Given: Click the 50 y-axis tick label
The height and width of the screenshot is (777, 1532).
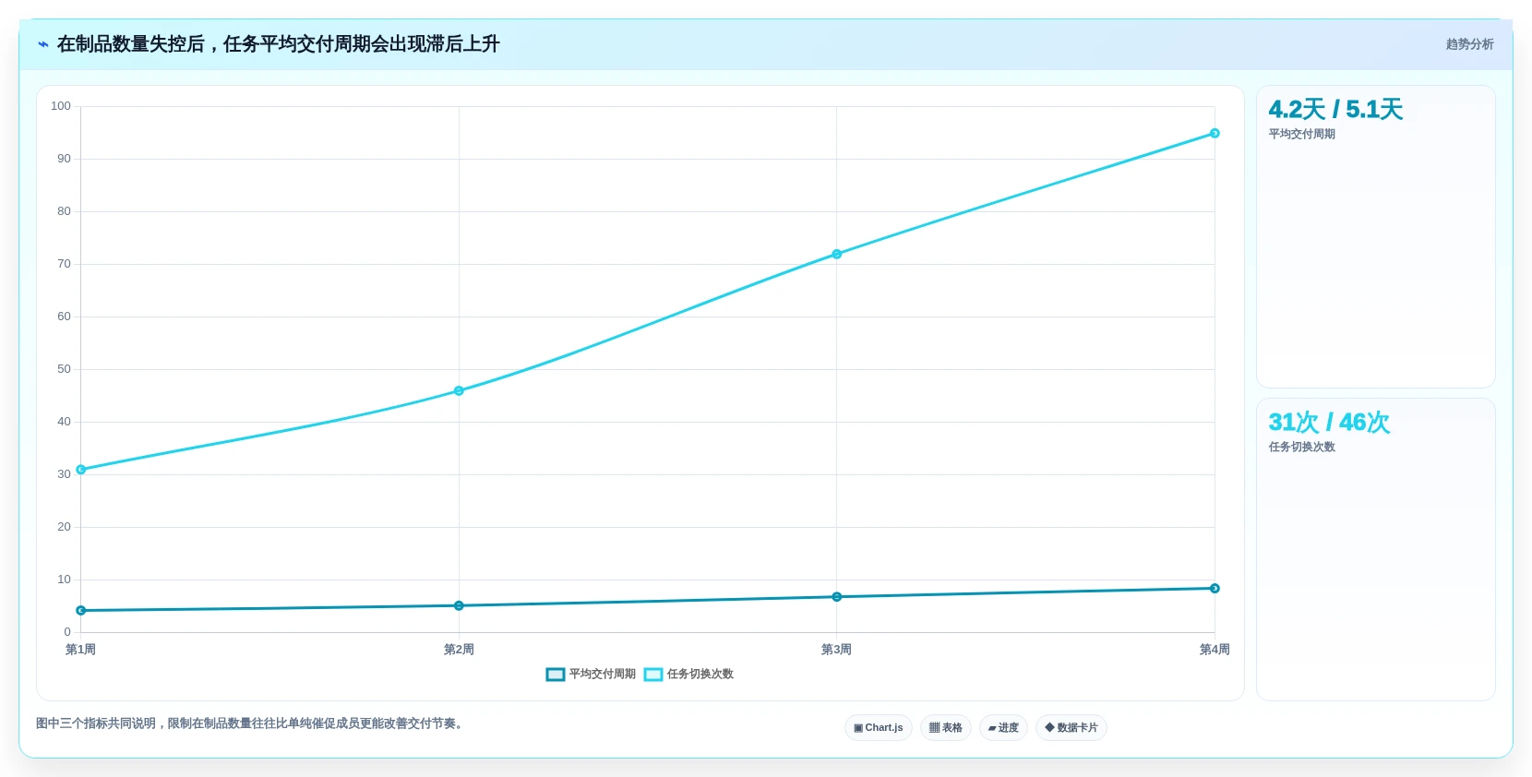Looking at the screenshot, I should click(x=64, y=369).
